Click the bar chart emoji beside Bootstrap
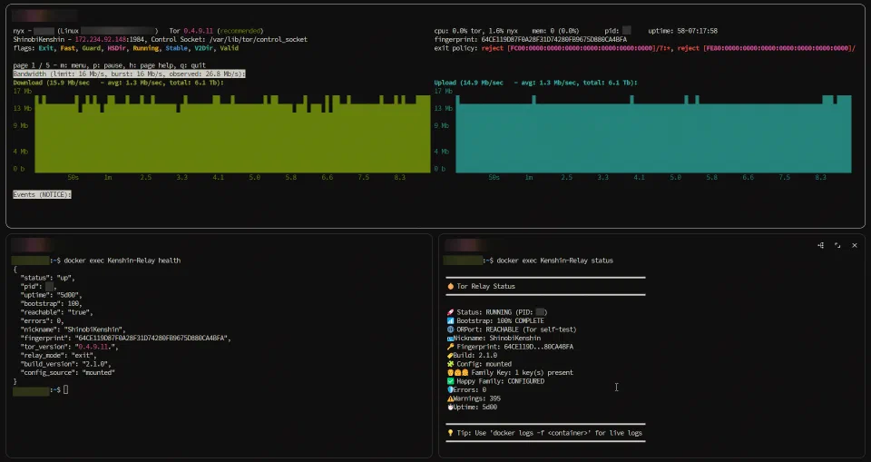The width and height of the screenshot is (871, 462). [x=451, y=320]
